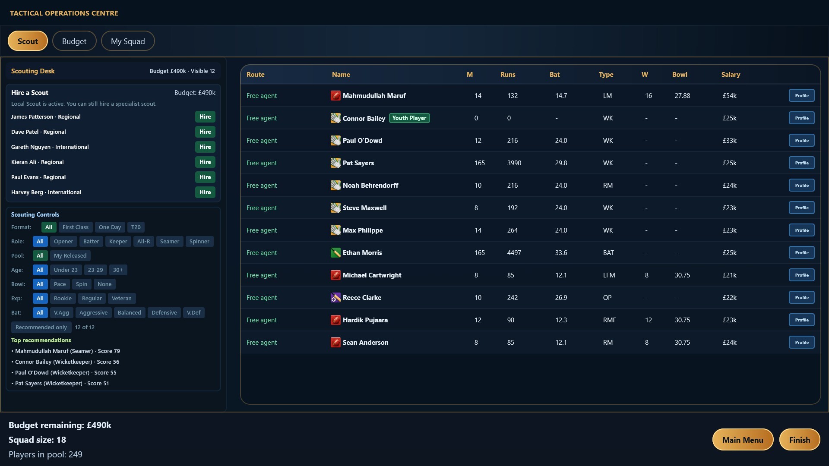The image size is (829, 466).
Task: Click the ball icon beside Hardik Pujaara
Action: 335,320
